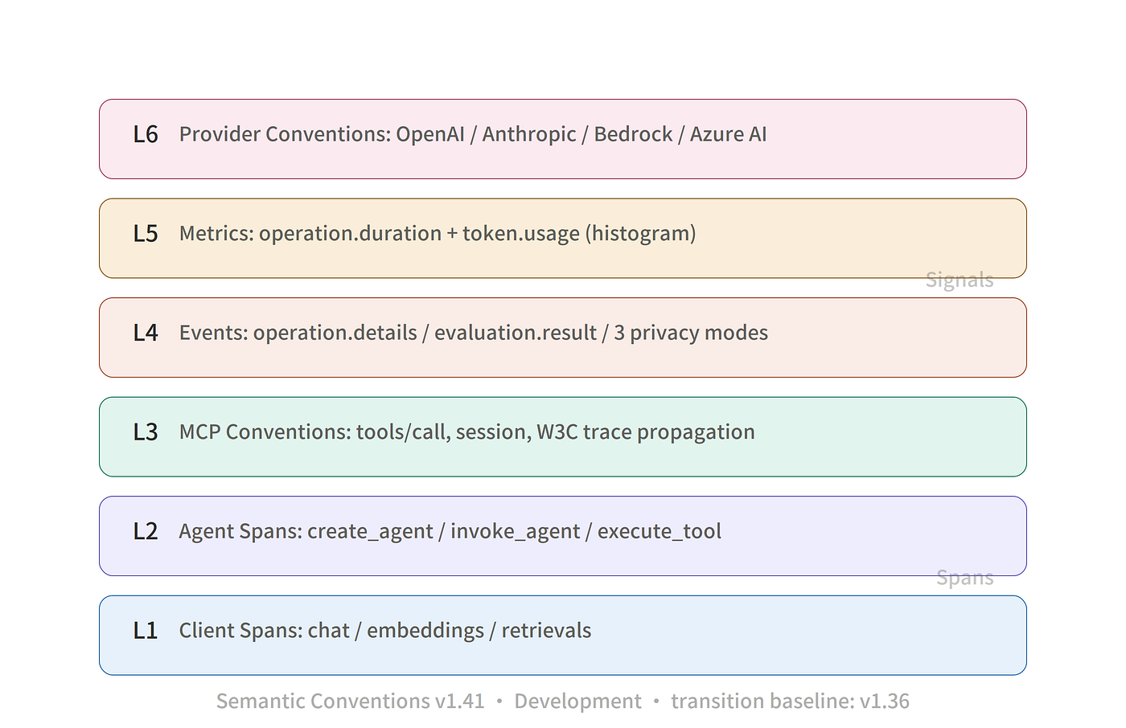
Task: Click the transition baseline v1.36 text
Action: [790, 701]
